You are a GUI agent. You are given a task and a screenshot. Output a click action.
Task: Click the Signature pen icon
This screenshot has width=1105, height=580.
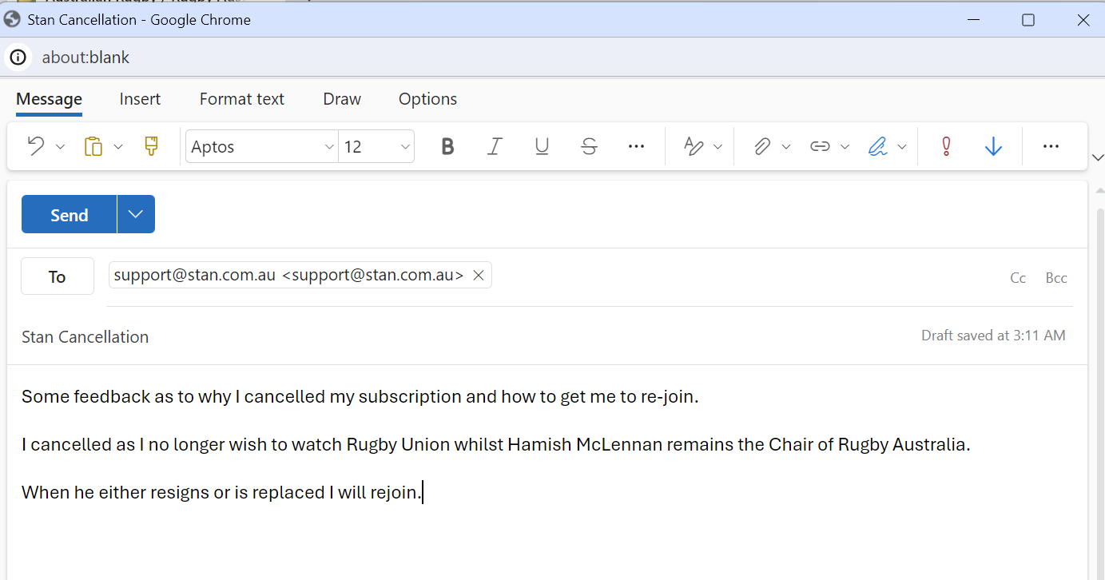878,146
